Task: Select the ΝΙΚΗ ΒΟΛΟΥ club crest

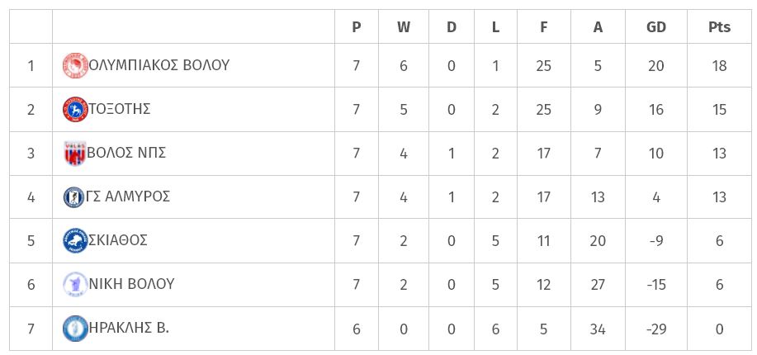Action: click(x=75, y=285)
